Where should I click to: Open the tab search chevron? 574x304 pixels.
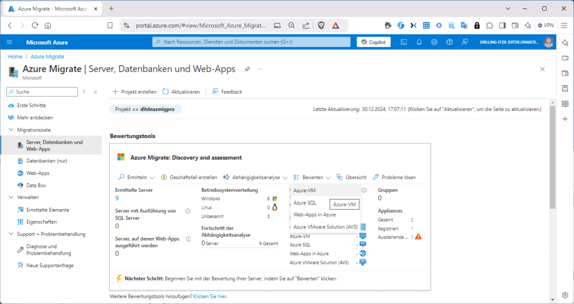pos(508,8)
